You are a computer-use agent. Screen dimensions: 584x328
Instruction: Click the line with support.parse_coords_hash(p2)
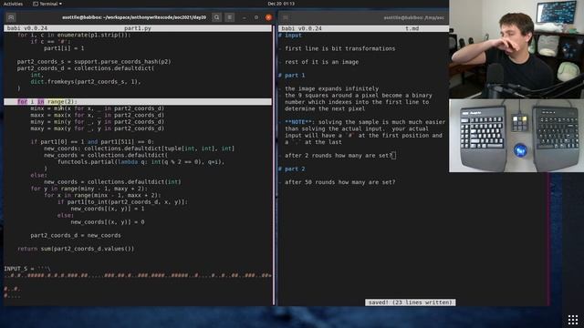(94, 62)
